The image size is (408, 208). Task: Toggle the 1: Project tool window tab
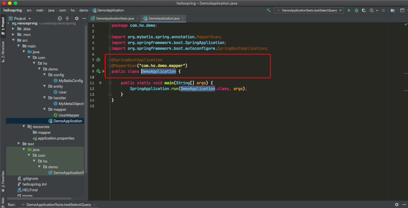[3, 26]
